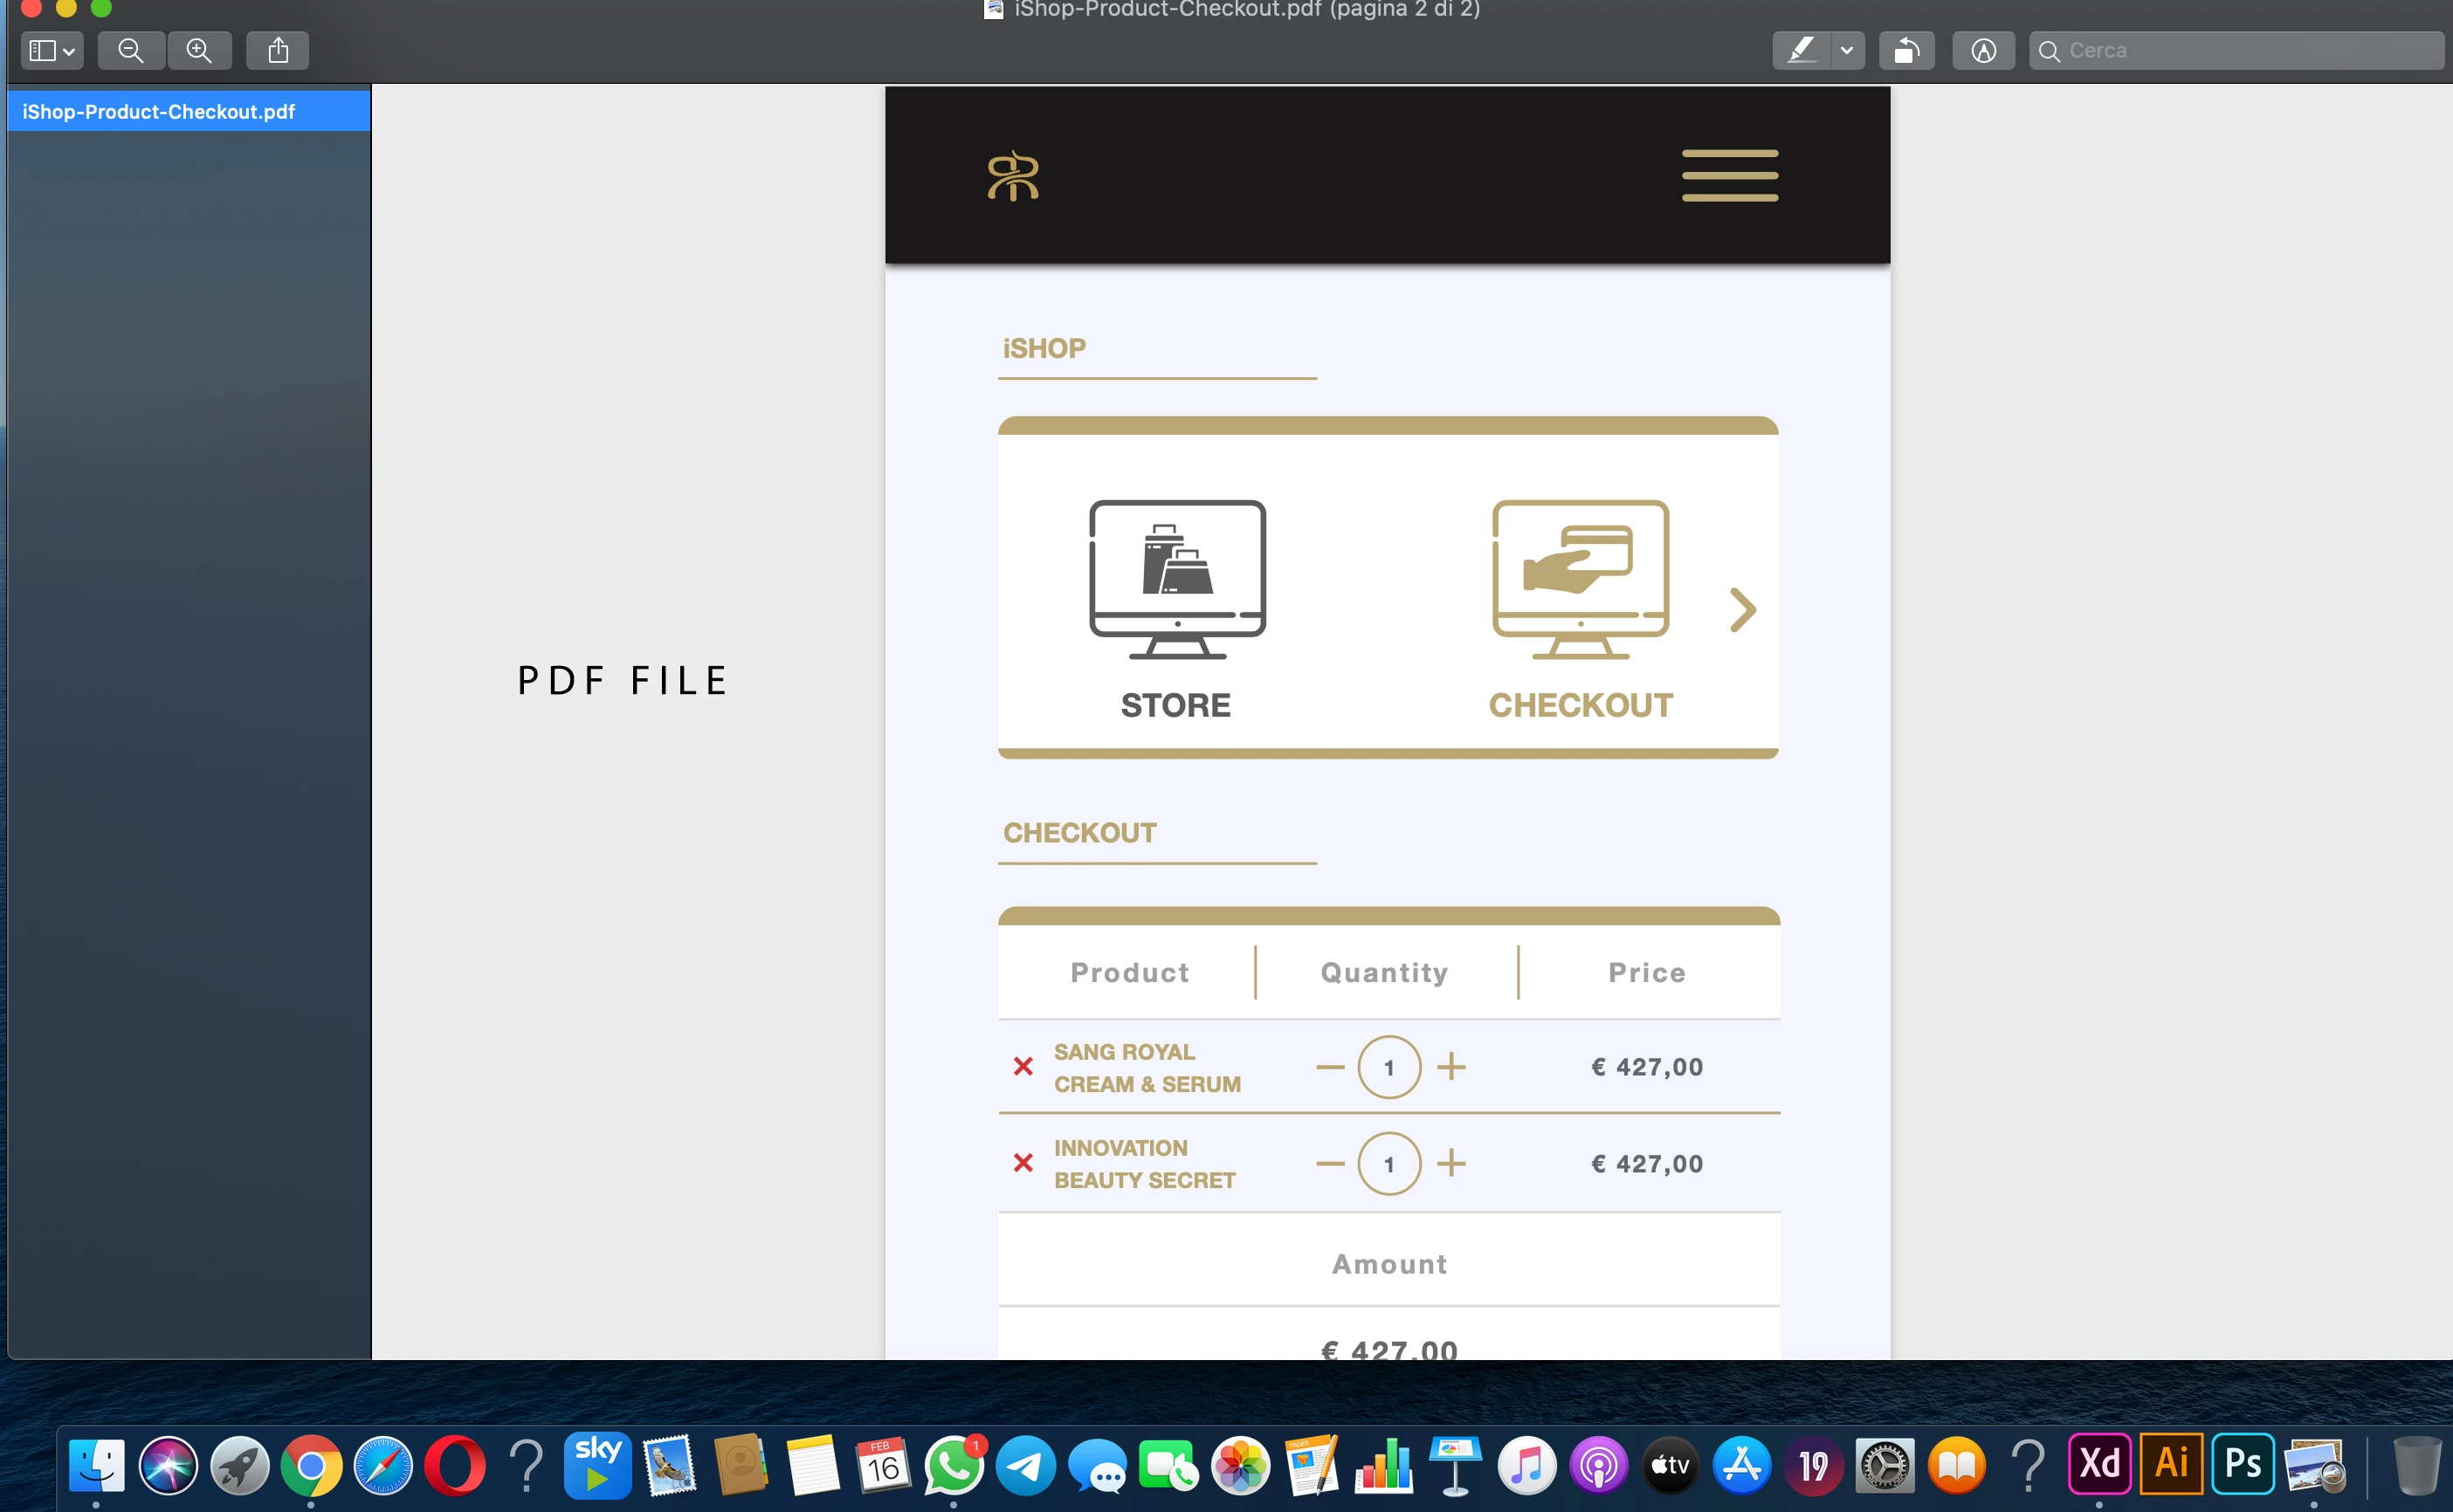This screenshot has width=2453, height=1512.
Task: Decrease Innovation Beauty Secret quantity with minus
Action: pyautogui.click(x=1329, y=1163)
